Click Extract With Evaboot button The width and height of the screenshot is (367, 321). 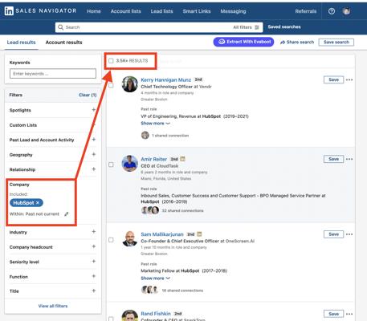(243, 42)
